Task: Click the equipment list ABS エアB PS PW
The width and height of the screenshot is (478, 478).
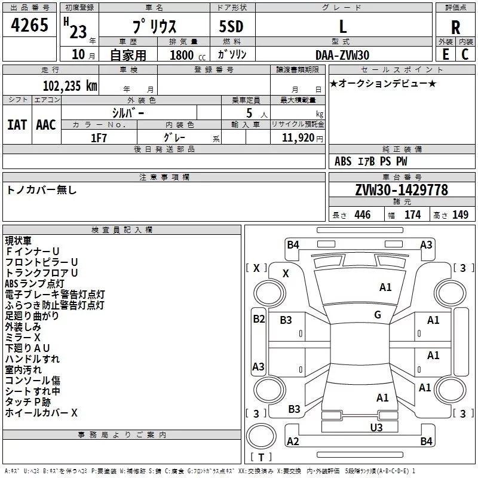Action: [370, 161]
